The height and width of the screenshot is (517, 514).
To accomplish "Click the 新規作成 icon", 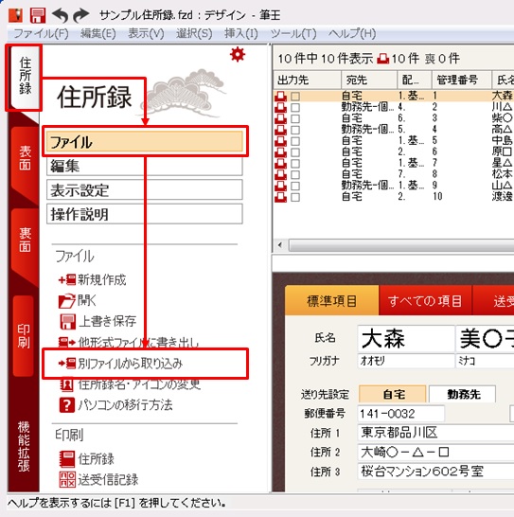I will click(x=67, y=279).
